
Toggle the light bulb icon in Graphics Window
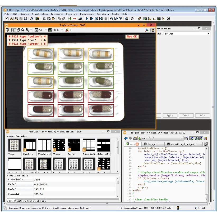tap(153, 30)
